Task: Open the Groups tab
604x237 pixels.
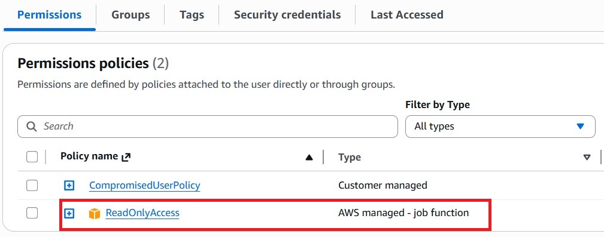Action: pyautogui.click(x=130, y=15)
